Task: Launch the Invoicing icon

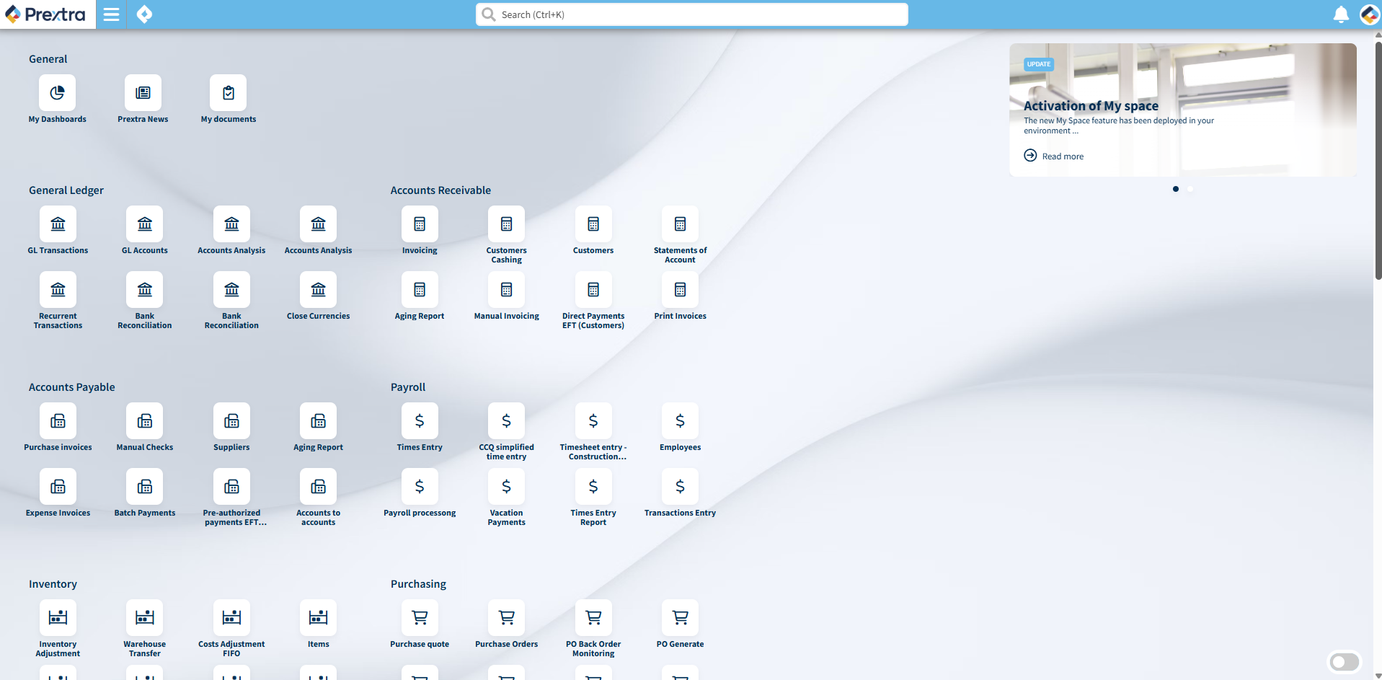Action: 420,224
